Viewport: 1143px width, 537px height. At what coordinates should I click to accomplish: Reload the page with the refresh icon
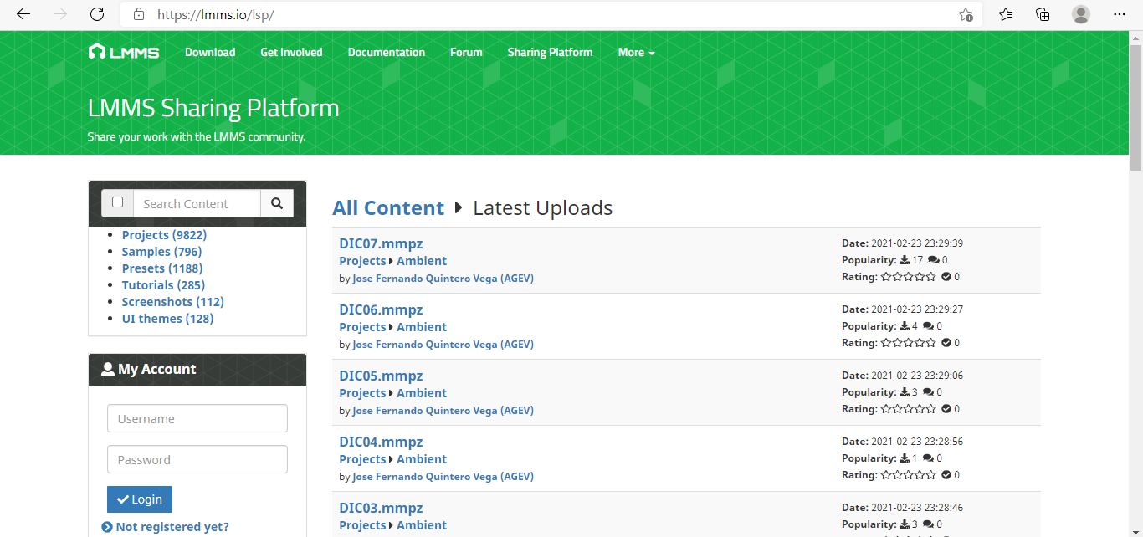[97, 14]
